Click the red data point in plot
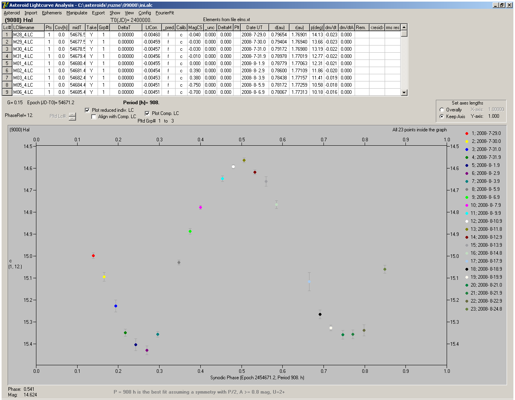The width and height of the screenshot is (515, 400). click(93, 255)
